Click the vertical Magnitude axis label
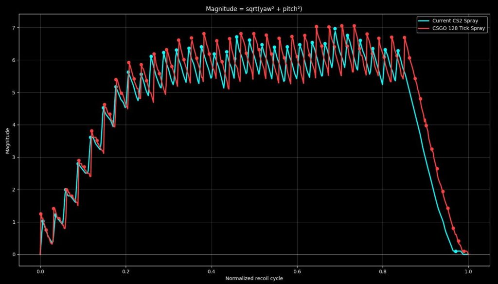 8,140
